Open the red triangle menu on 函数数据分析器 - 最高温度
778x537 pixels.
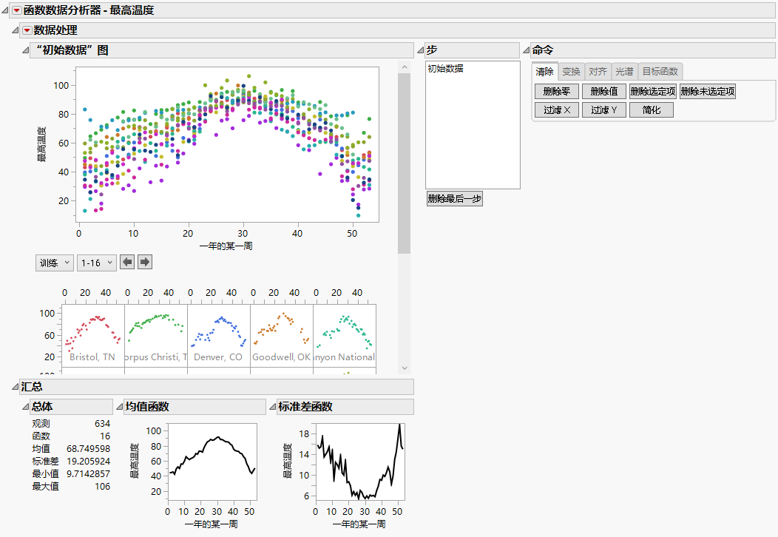point(18,10)
